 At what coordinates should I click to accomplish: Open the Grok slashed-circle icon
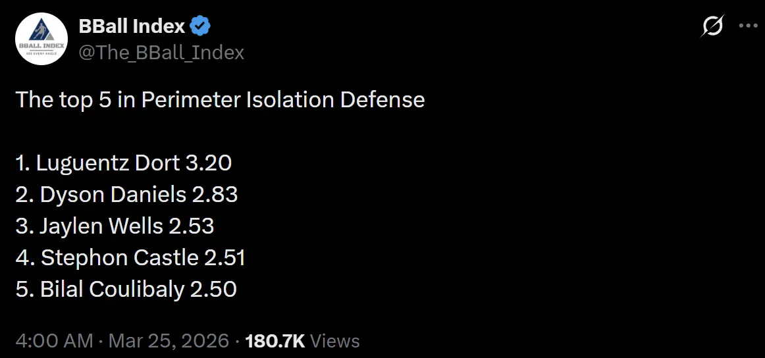click(712, 27)
